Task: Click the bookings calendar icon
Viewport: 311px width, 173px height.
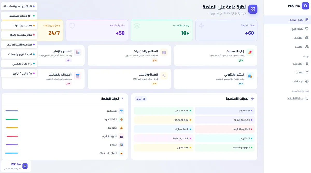Action: 77,76
